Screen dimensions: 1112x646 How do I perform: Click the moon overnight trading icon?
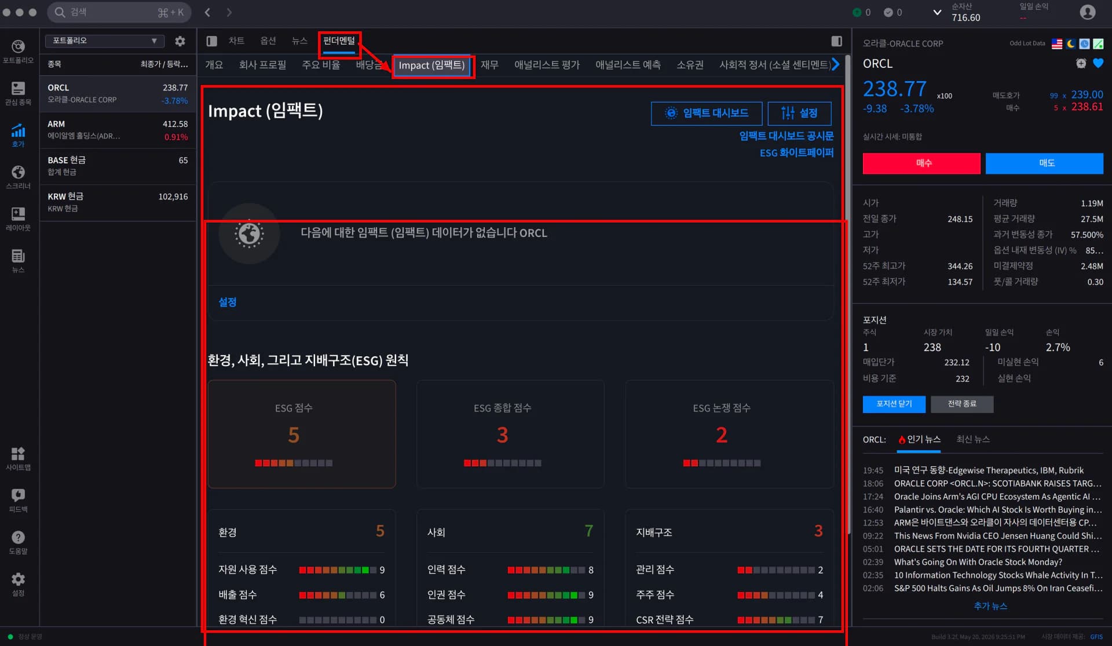[x=1071, y=43]
